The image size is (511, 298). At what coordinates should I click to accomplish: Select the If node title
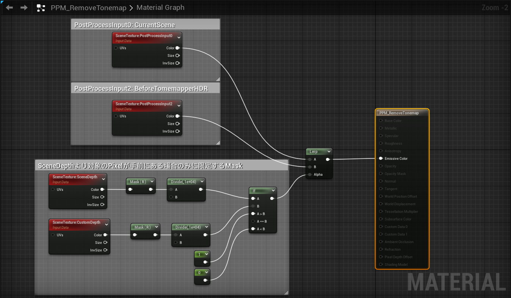254,191
